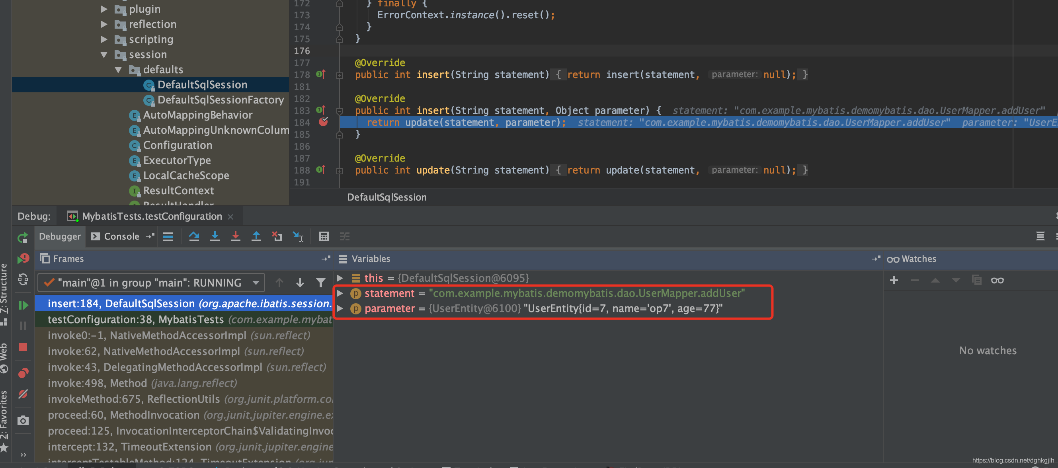
Task: Expand the 'this' variable node
Action: tap(340, 278)
